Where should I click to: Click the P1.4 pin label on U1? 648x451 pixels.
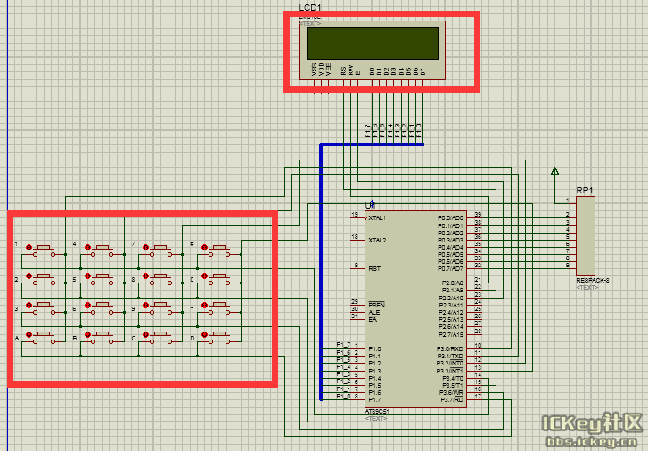pyautogui.click(x=374, y=378)
